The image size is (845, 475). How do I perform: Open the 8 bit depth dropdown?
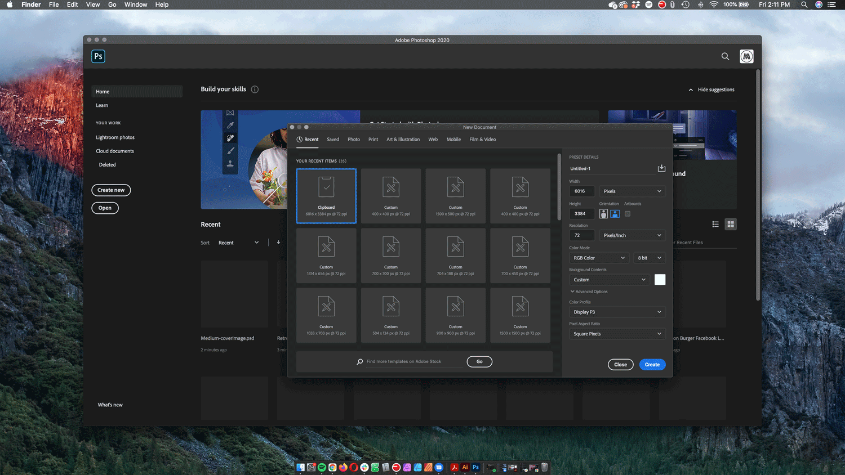[x=649, y=258]
